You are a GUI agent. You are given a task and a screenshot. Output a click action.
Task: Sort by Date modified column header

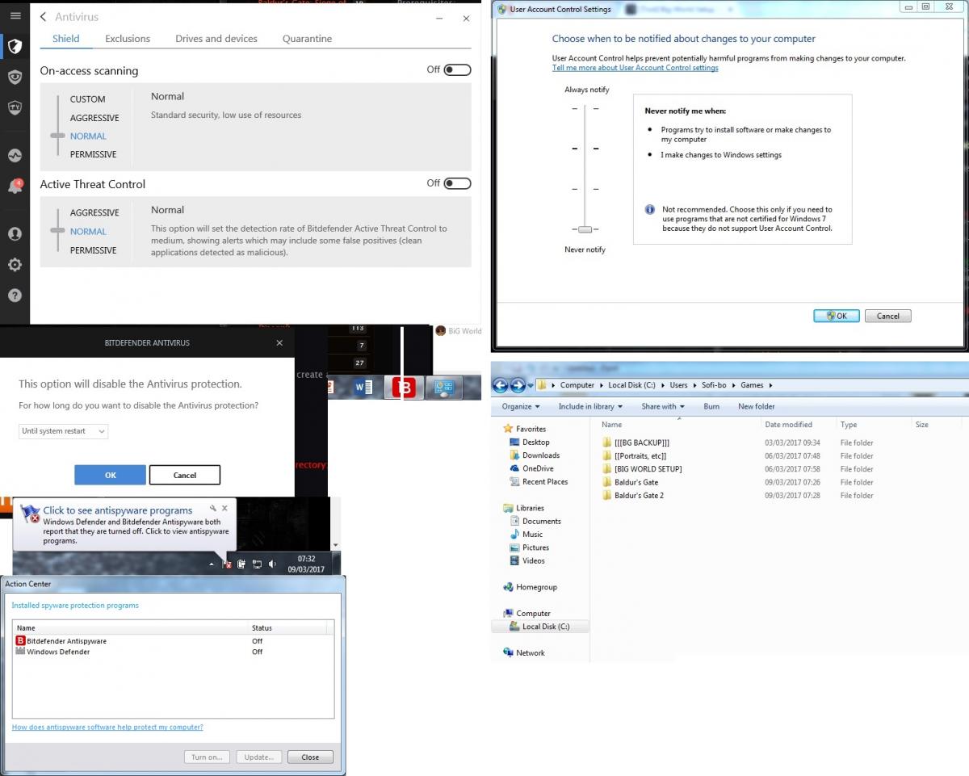(x=789, y=425)
